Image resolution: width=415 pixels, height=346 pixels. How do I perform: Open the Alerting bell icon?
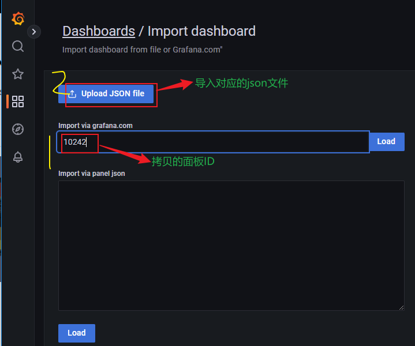point(18,157)
